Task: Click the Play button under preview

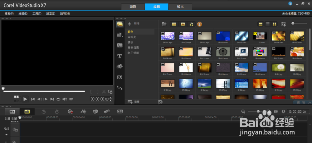Action: pyautogui.click(x=25, y=99)
